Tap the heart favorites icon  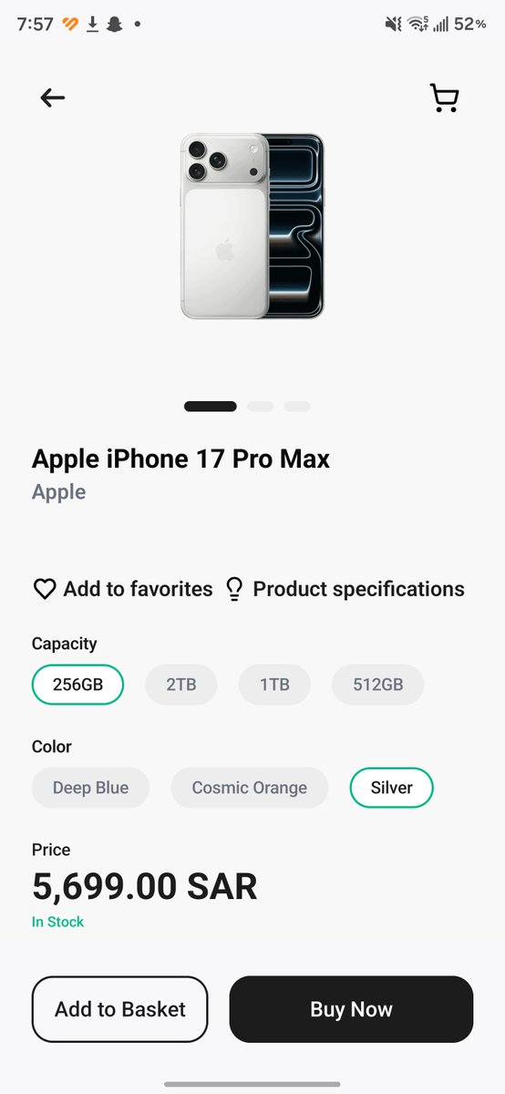(45, 590)
